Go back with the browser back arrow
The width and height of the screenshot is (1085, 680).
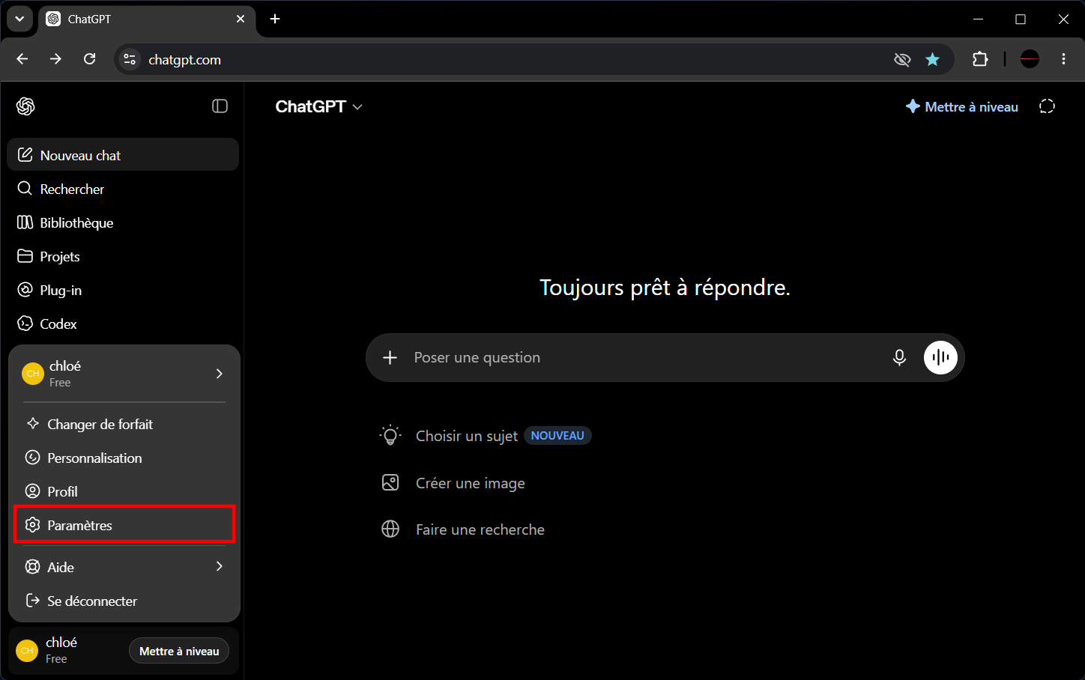(22, 59)
